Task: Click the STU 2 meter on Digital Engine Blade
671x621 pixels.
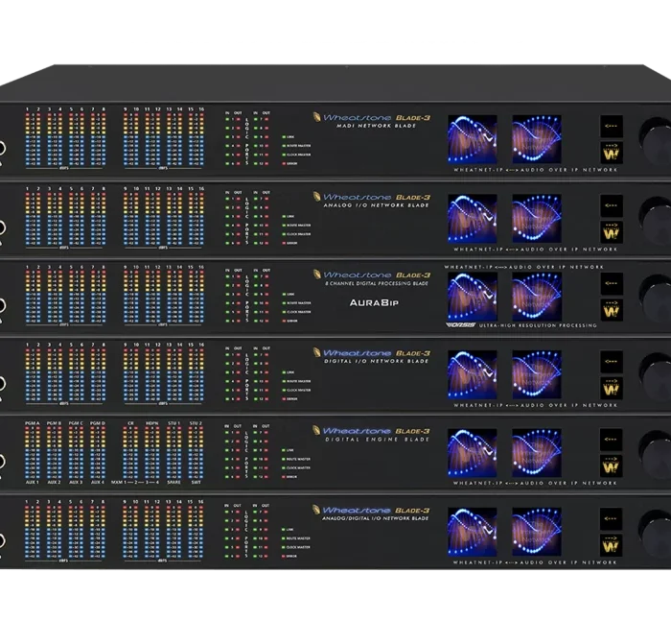Action: [196, 451]
